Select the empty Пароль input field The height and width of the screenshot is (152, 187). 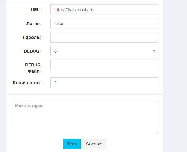pyautogui.click(x=104, y=37)
